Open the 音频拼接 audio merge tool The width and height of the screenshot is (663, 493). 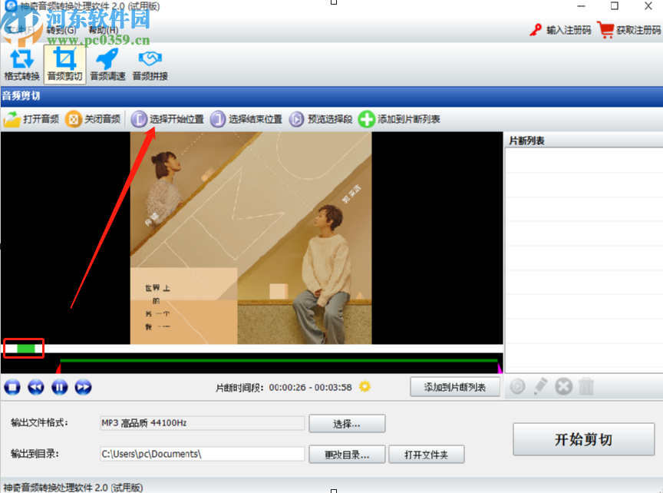[x=150, y=65]
